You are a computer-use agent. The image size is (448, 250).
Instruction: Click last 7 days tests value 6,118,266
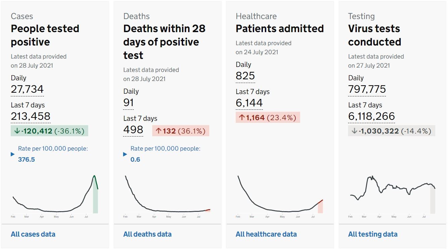[371, 116]
